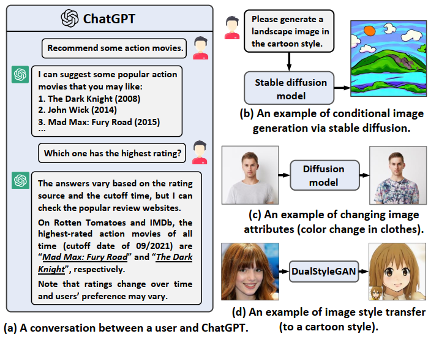Image resolution: width=439 pixels, height=339 pixels.
Task: Select the Stable diffusion model box
Action: pos(289,88)
